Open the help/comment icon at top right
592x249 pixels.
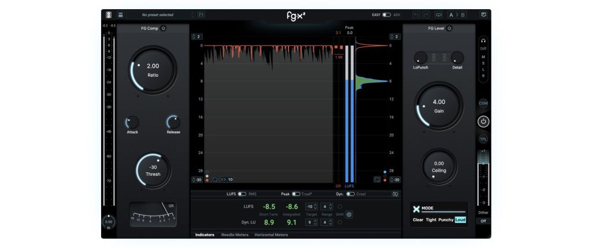tap(483, 15)
